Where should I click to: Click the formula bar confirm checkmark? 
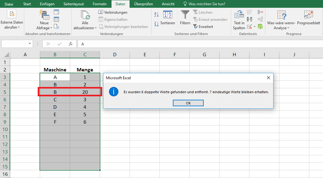click(59, 44)
